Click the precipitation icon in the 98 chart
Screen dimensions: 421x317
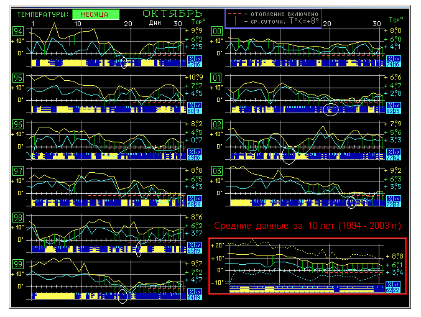(198, 245)
